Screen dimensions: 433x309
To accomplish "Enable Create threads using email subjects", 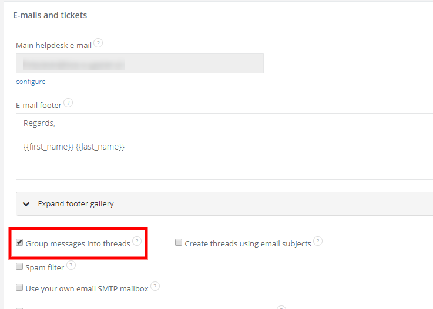I will click(x=179, y=243).
